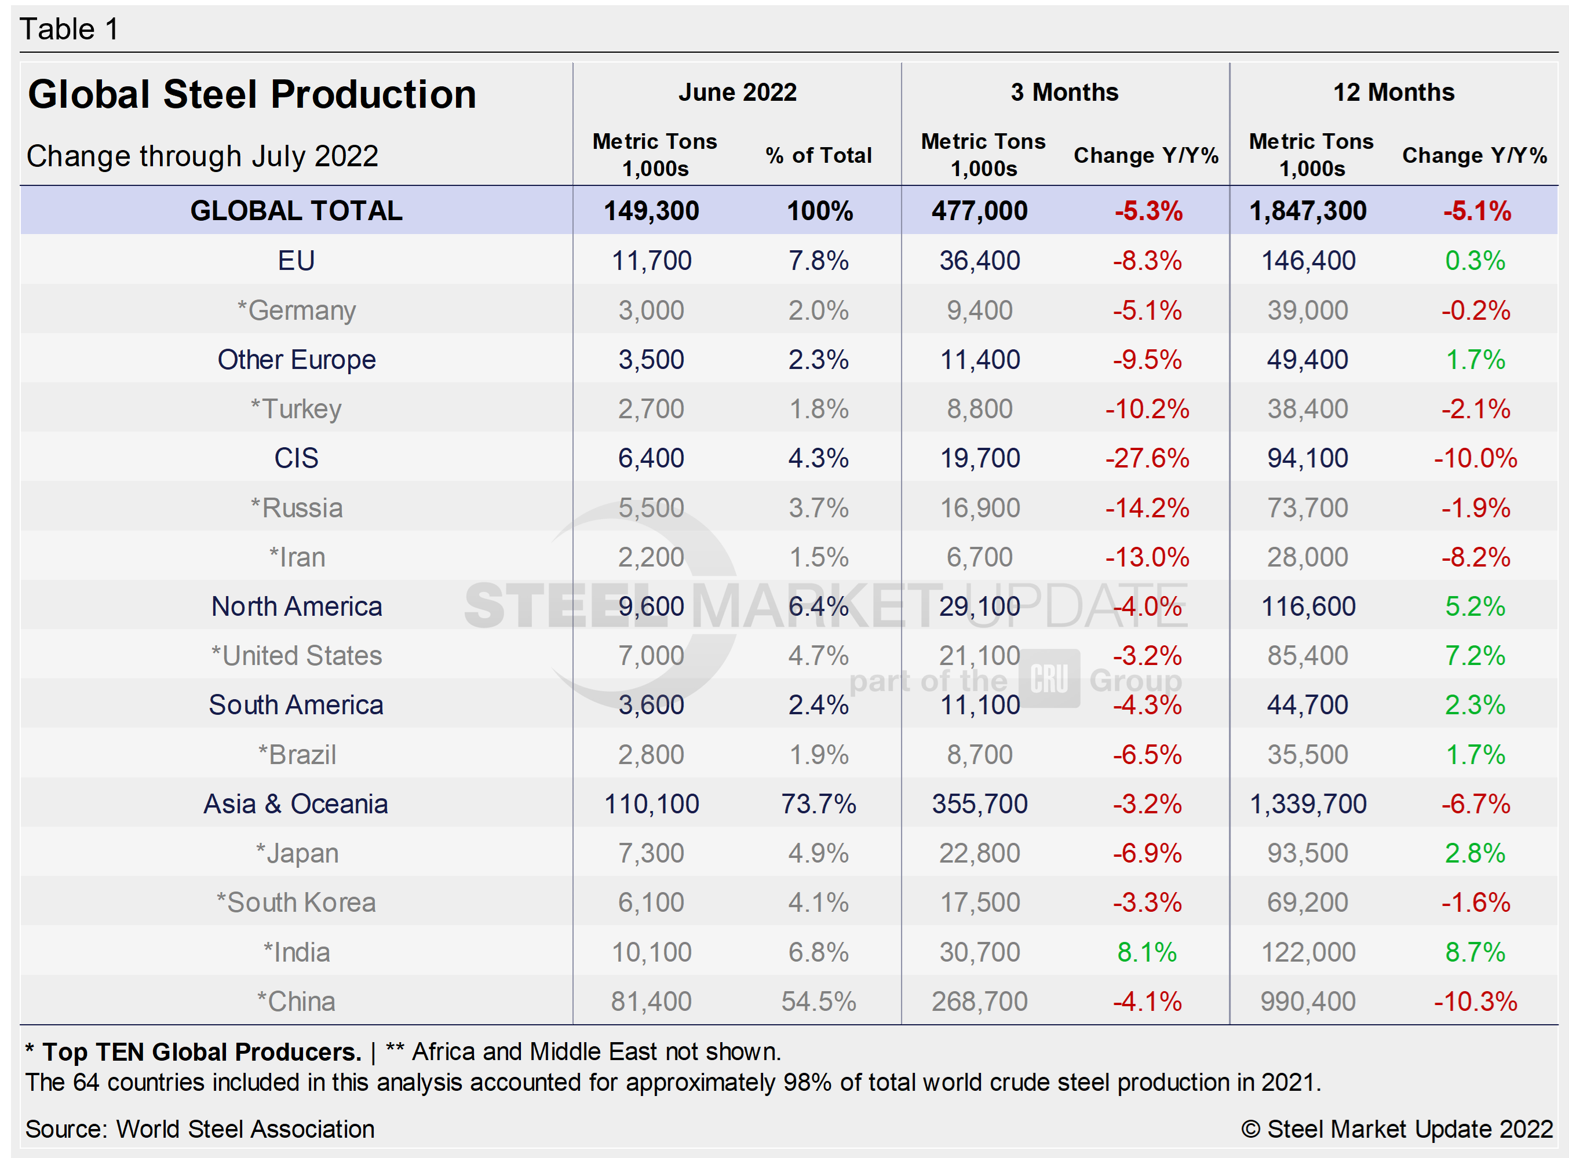Click the CRU Group watermark logo
The height and width of the screenshot is (1158, 1569).
1049,678
